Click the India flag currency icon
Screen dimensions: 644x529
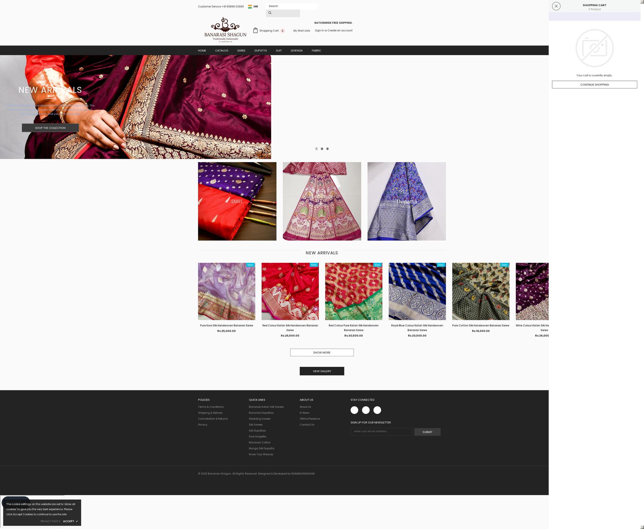point(250,6)
